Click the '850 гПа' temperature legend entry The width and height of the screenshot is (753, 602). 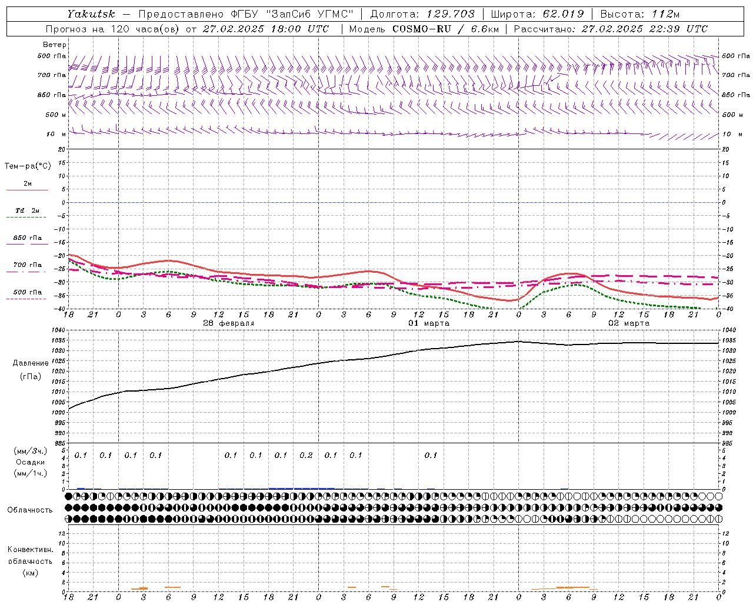(27, 238)
